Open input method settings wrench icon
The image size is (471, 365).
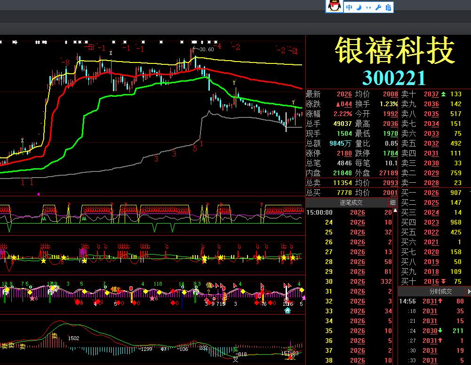click(x=378, y=8)
